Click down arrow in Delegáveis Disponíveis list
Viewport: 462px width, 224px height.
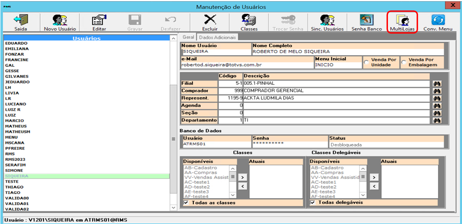363,195
